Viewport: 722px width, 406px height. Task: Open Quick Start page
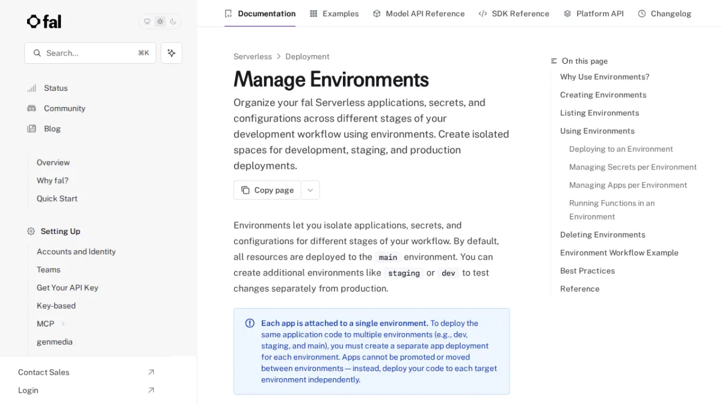pyautogui.click(x=57, y=198)
